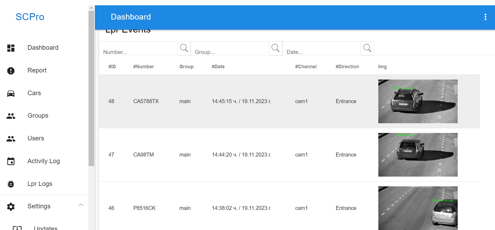Click the SCPro logo link
Screen dimensions: 495x230
[30, 17]
